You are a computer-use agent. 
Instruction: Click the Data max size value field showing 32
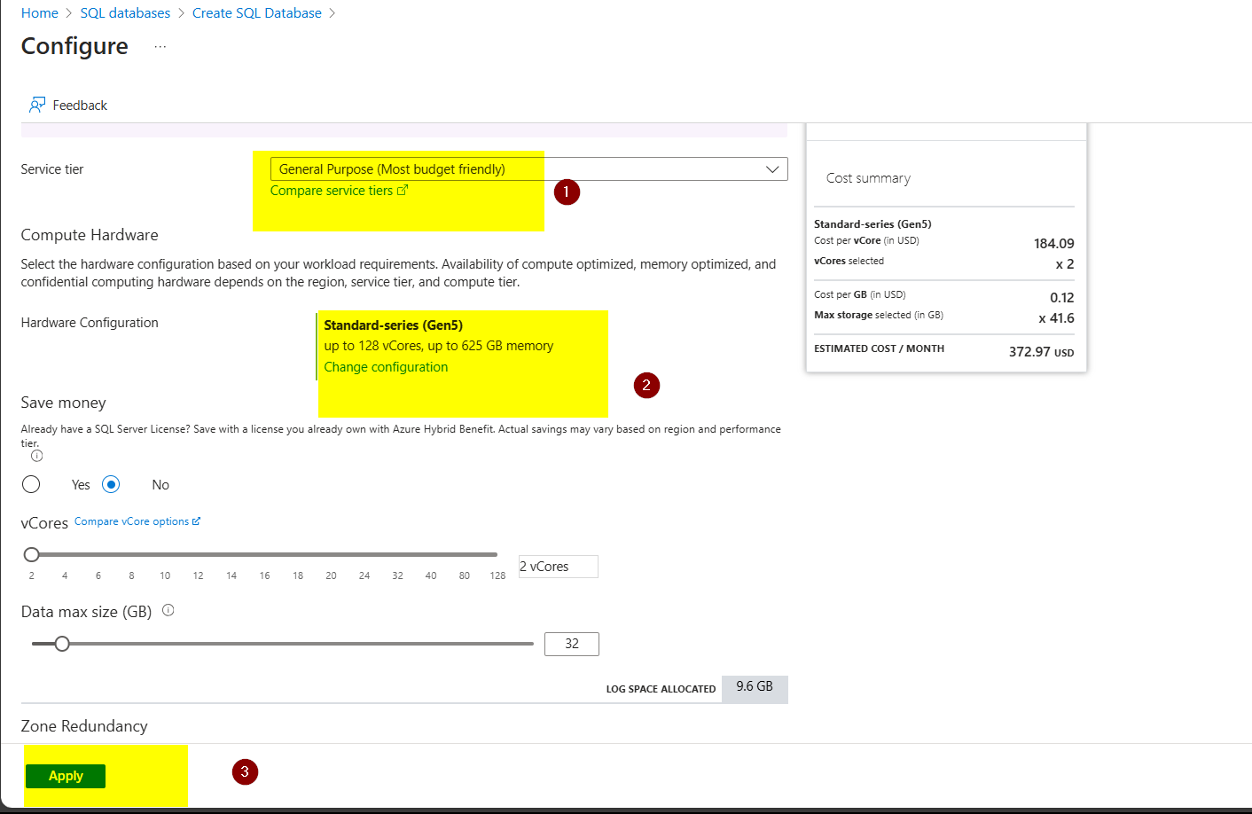coord(571,644)
